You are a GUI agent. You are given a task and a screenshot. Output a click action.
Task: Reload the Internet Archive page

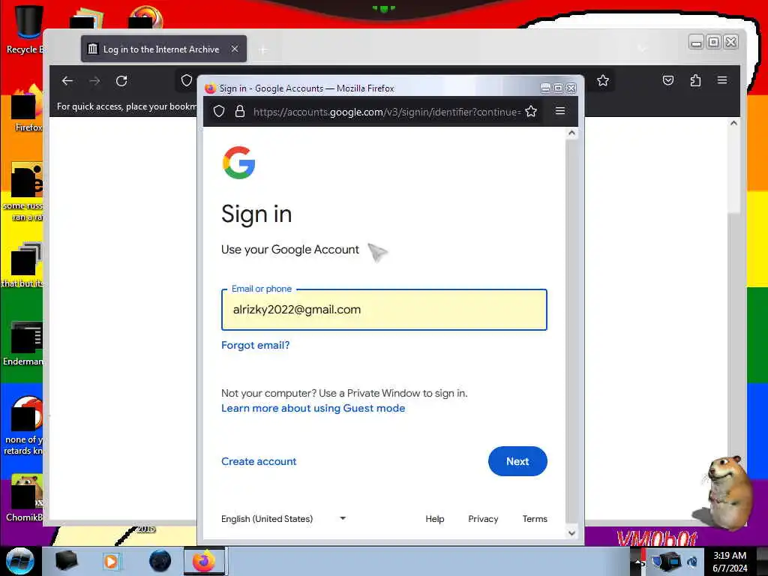[121, 81]
